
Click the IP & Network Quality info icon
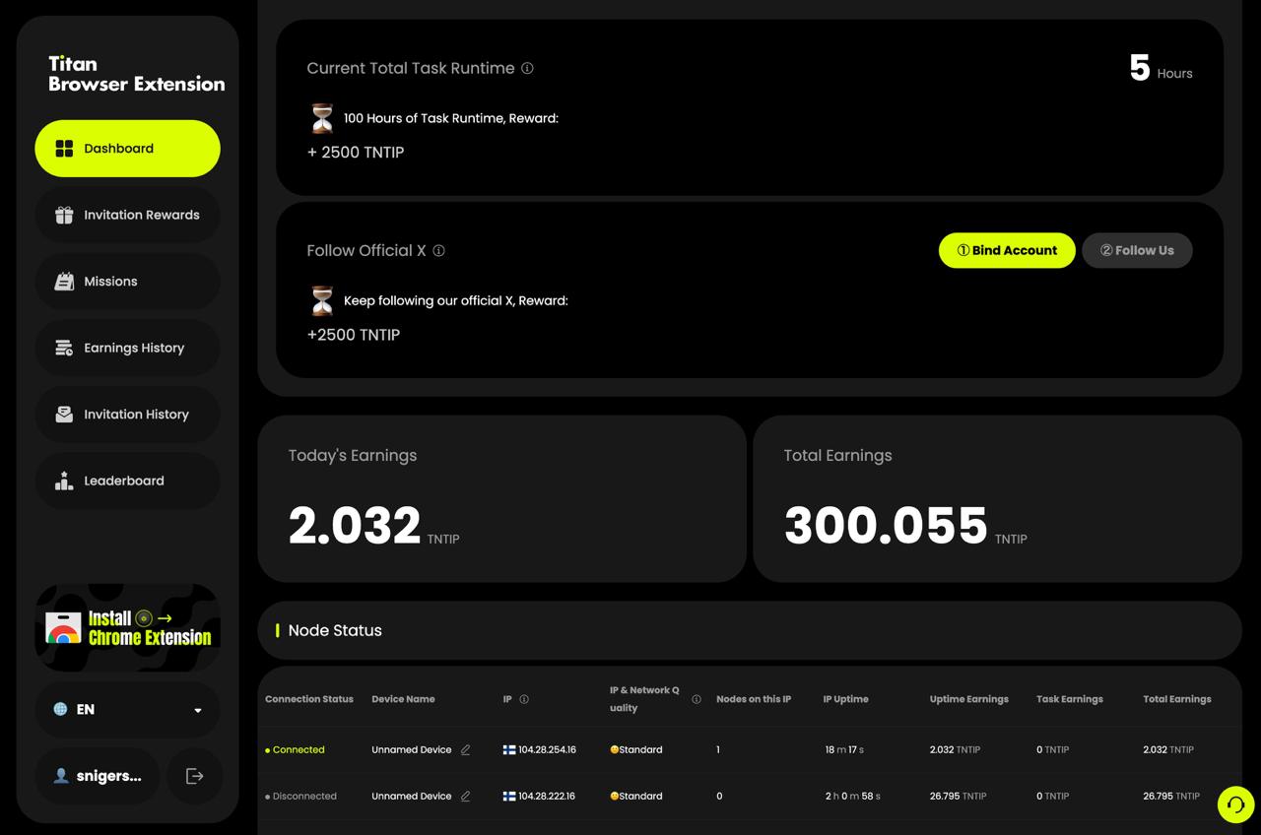[x=697, y=699]
